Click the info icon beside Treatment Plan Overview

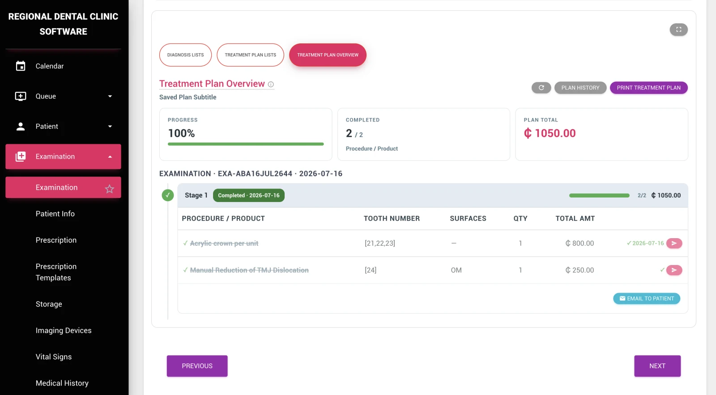[x=271, y=84]
